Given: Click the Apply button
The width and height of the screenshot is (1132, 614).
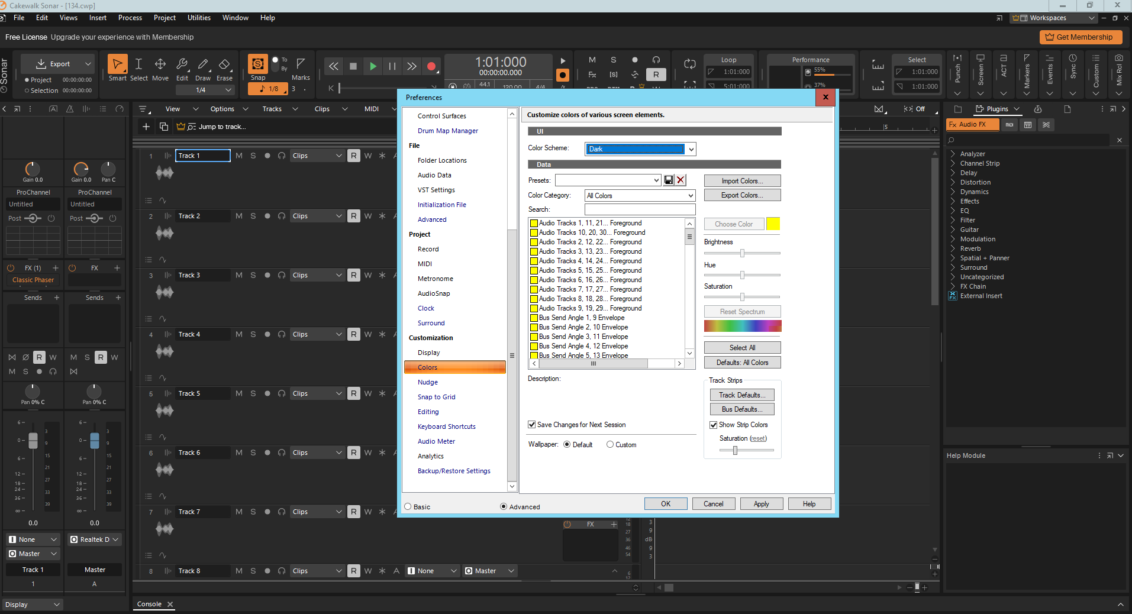Looking at the screenshot, I should pyautogui.click(x=761, y=504).
